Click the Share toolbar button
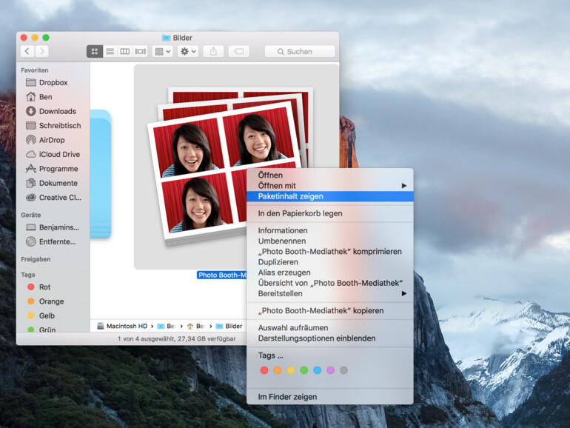Image resolution: width=570 pixels, height=428 pixels. coord(213,51)
